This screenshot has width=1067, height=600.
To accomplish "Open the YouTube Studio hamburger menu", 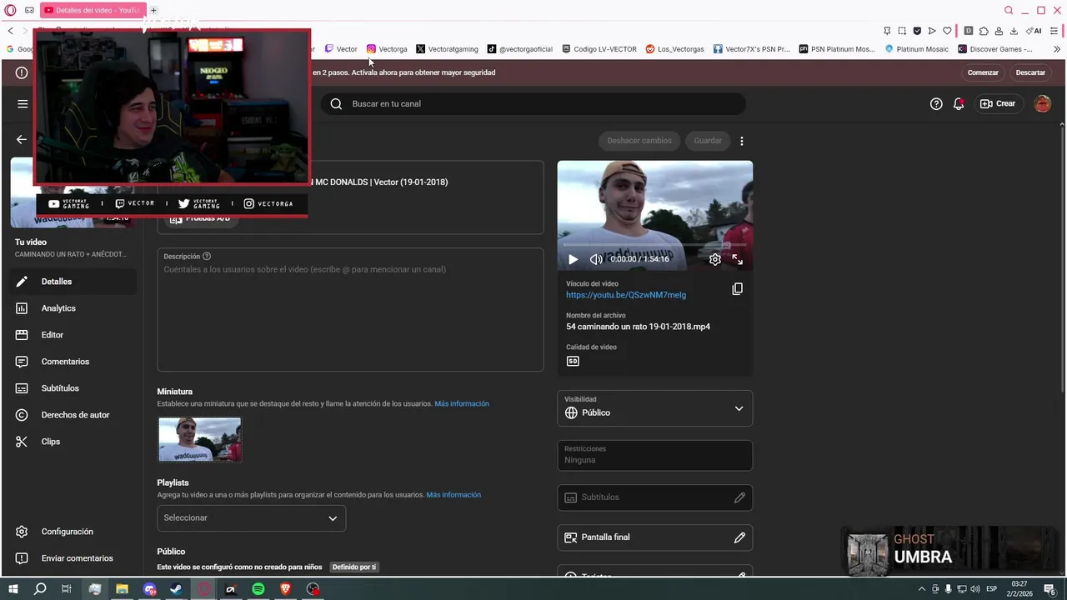I will (x=23, y=104).
